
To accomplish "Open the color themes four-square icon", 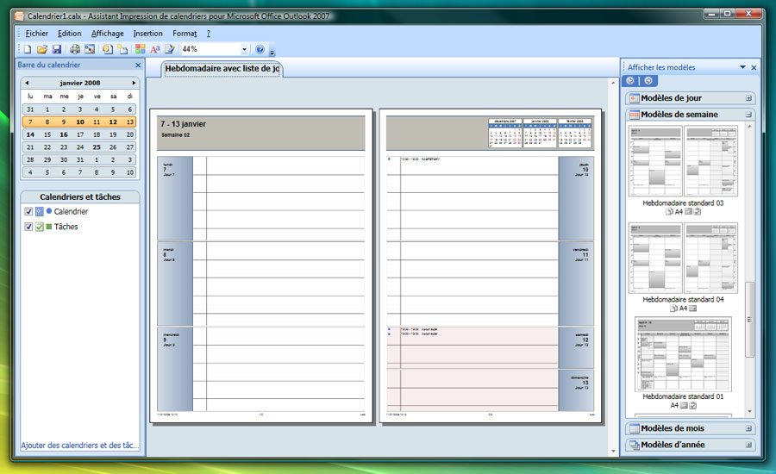I will (x=141, y=49).
